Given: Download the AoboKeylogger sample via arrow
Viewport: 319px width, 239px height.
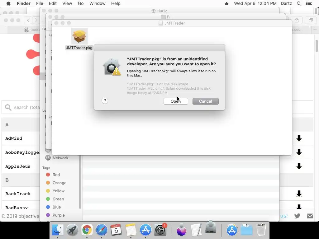Looking at the screenshot, I should (299, 152).
